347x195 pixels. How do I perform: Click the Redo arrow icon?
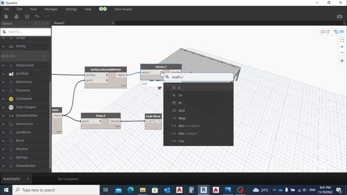pyautogui.click(x=47, y=17)
